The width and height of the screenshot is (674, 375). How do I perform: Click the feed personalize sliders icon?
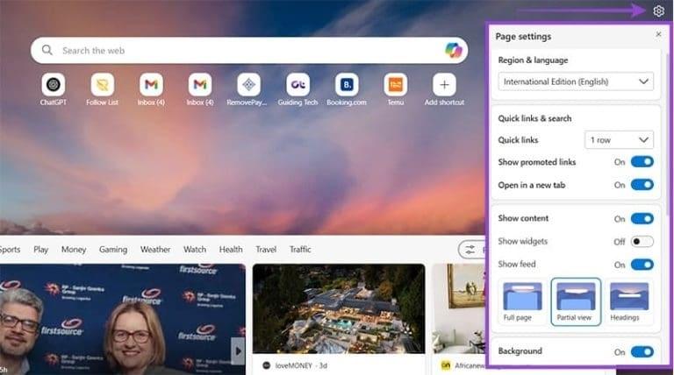click(x=470, y=250)
